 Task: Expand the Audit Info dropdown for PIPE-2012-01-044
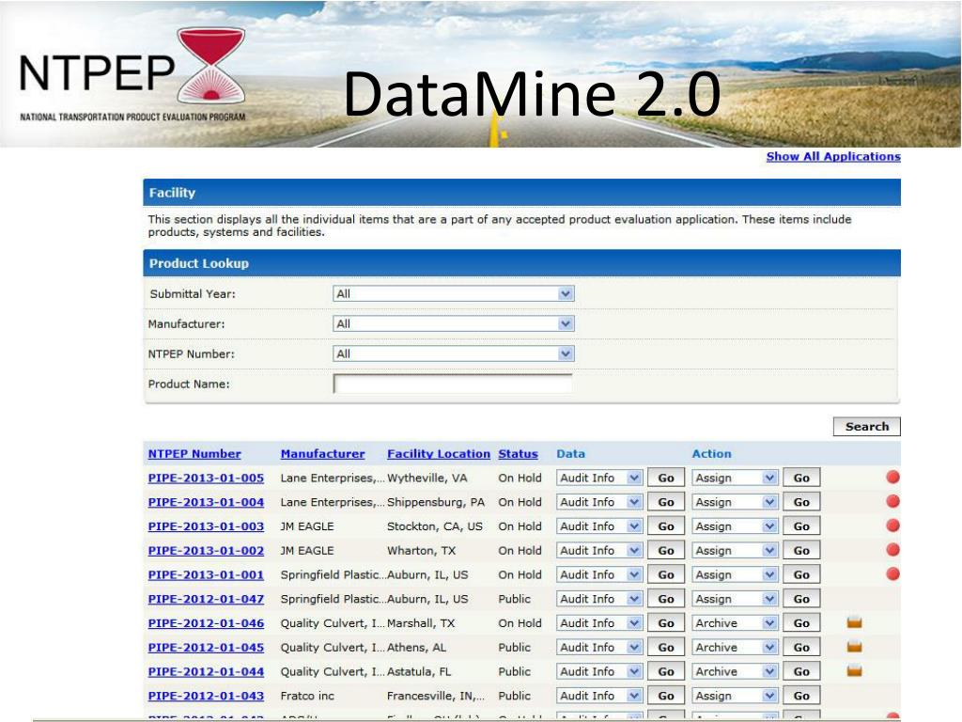tap(598, 671)
